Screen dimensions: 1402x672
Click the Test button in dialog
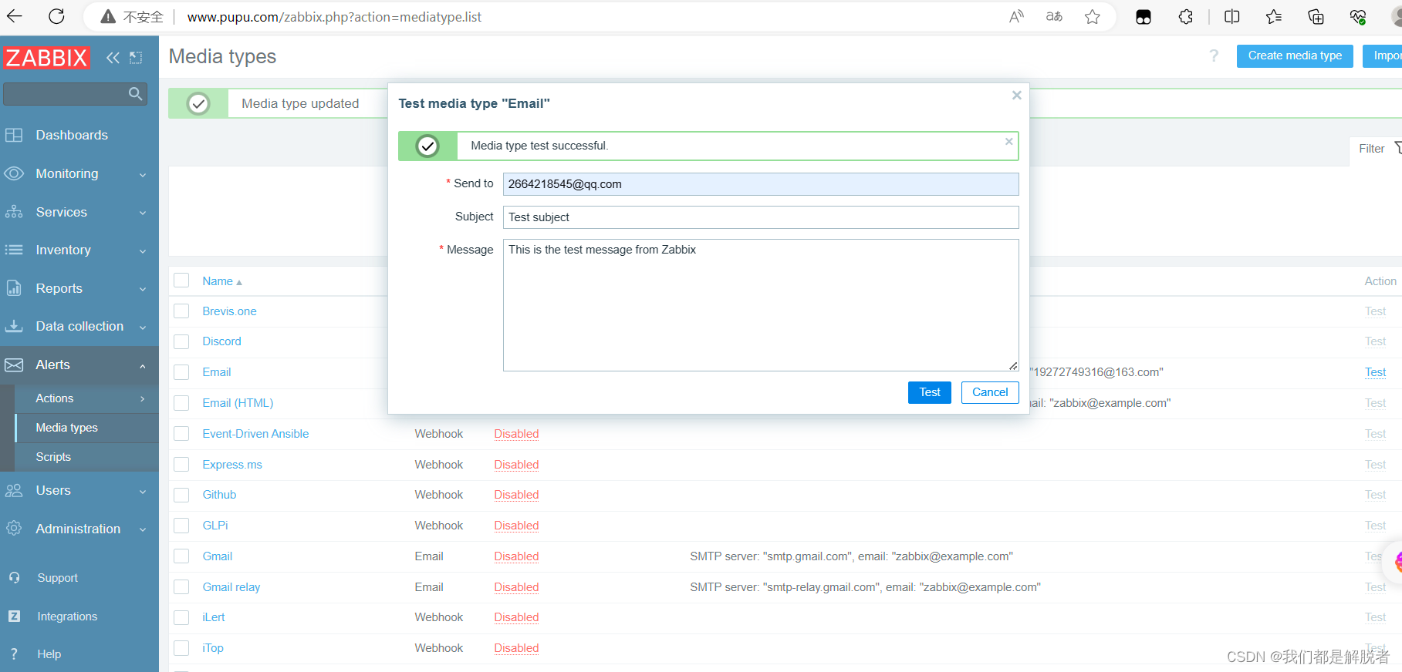[930, 392]
